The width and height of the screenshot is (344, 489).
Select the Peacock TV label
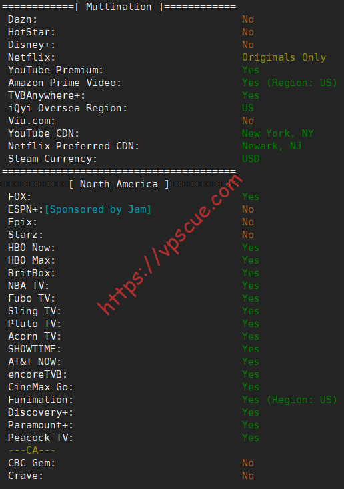pyautogui.click(x=40, y=438)
